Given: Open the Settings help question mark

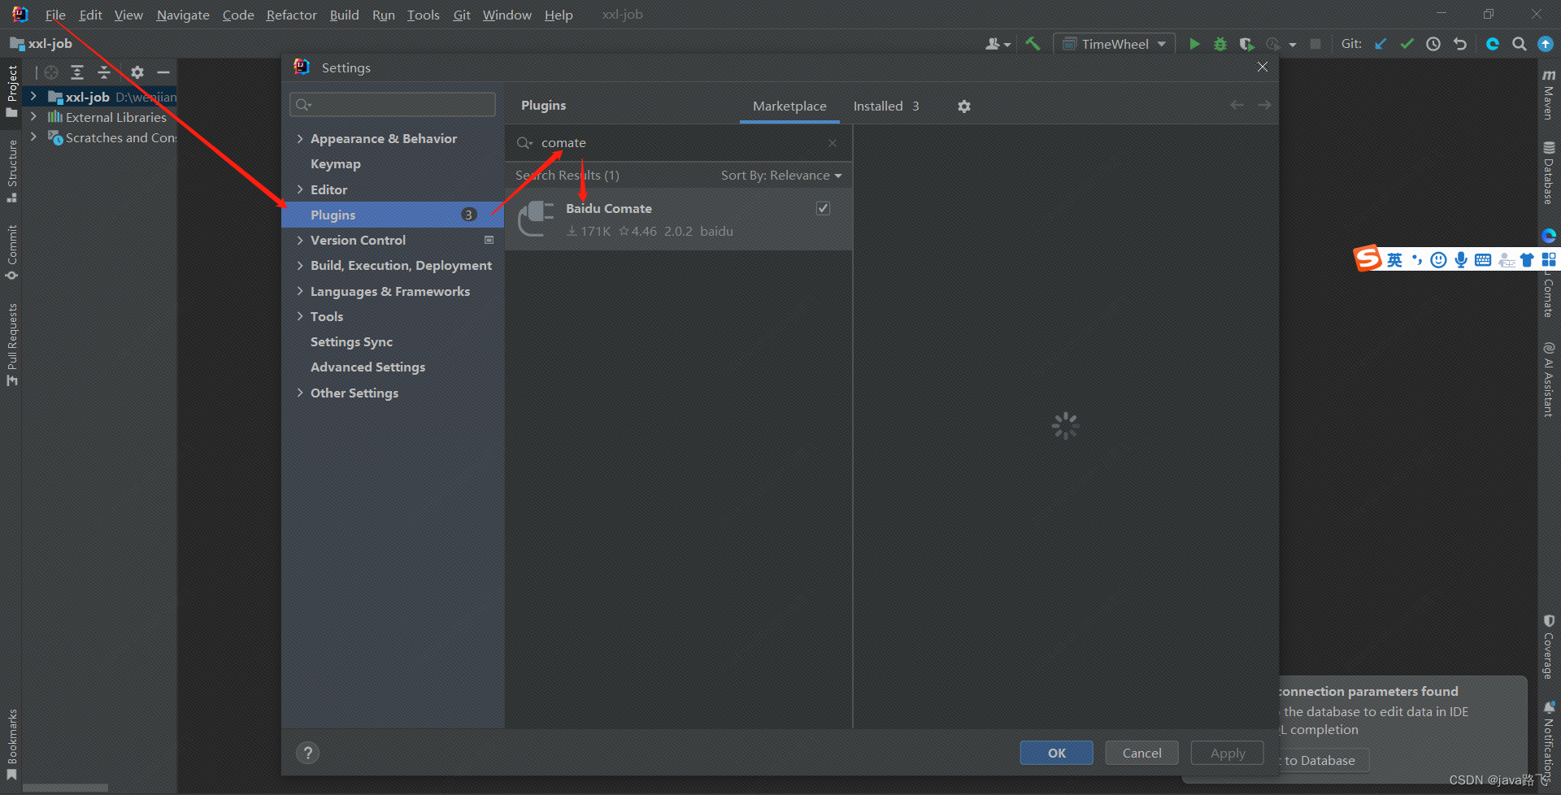Looking at the screenshot, I should pos(307,753).
